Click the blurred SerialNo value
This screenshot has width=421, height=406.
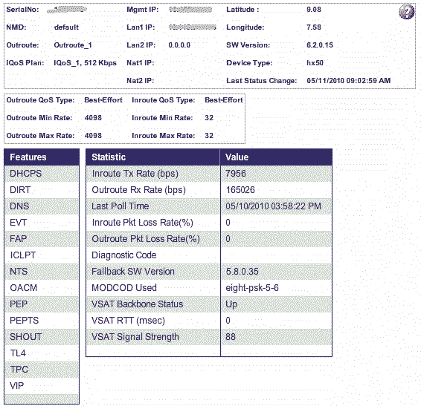[67, 10]
